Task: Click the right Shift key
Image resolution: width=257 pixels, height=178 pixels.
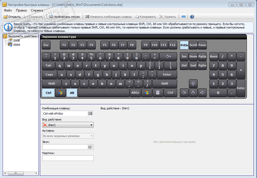Action: point(165,84)
